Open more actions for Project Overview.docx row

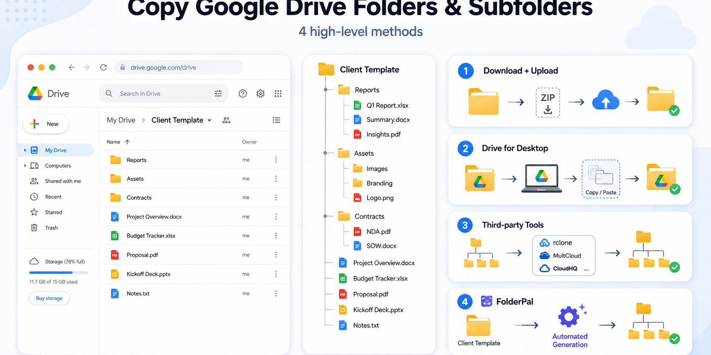[276, 217]
